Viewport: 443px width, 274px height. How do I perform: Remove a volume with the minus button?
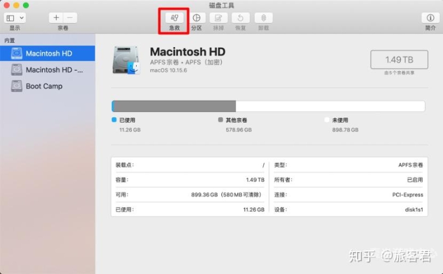pyautogui.click(x=70, y=18)
